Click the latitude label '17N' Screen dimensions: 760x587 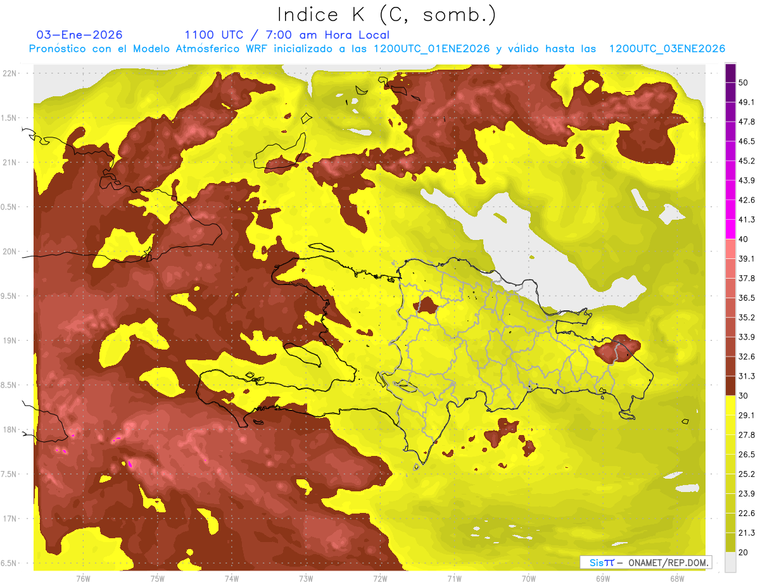[x=10, y=519]
